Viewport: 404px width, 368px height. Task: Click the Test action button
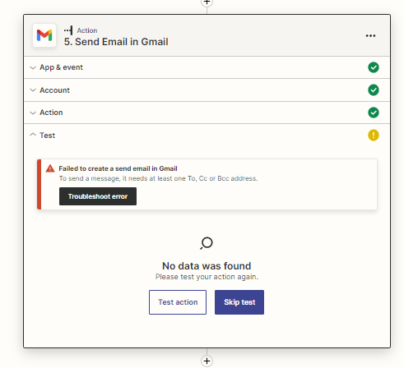[x=178, y=302]
